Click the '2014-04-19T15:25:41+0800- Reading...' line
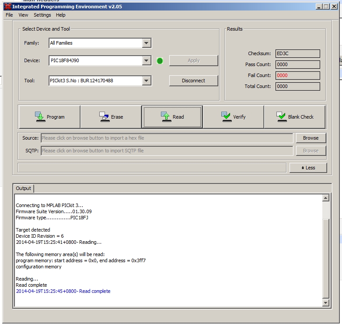Viewport: 342px width, 327px height. 59,242
